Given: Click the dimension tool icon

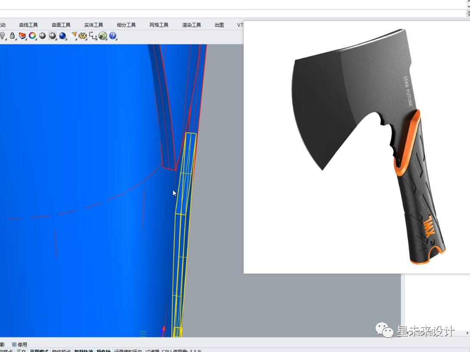Looking at the screenshot, I should click(93, 36).
